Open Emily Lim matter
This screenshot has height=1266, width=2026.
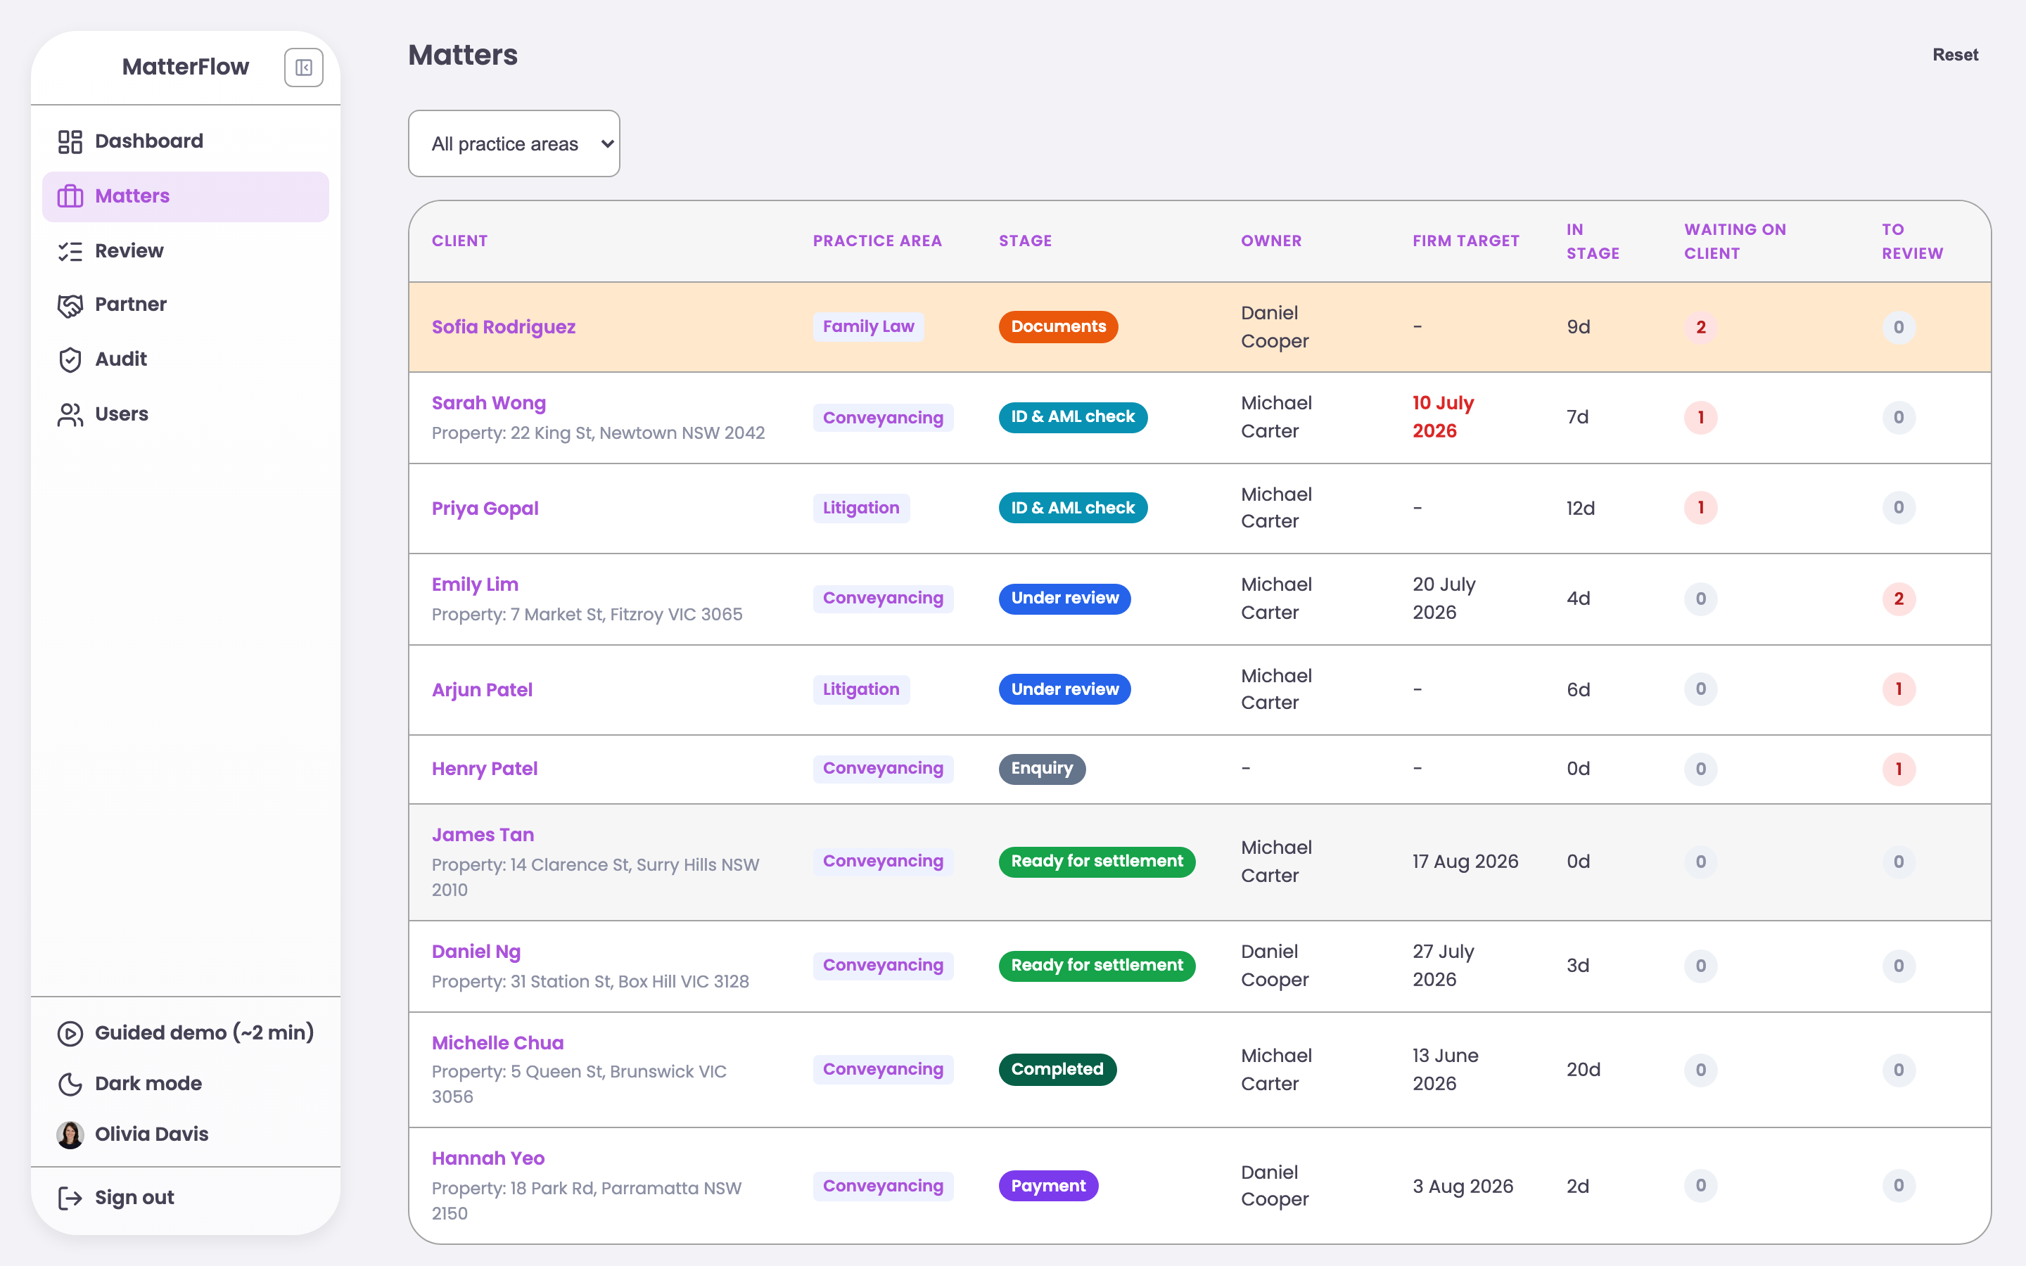[475, 585]
